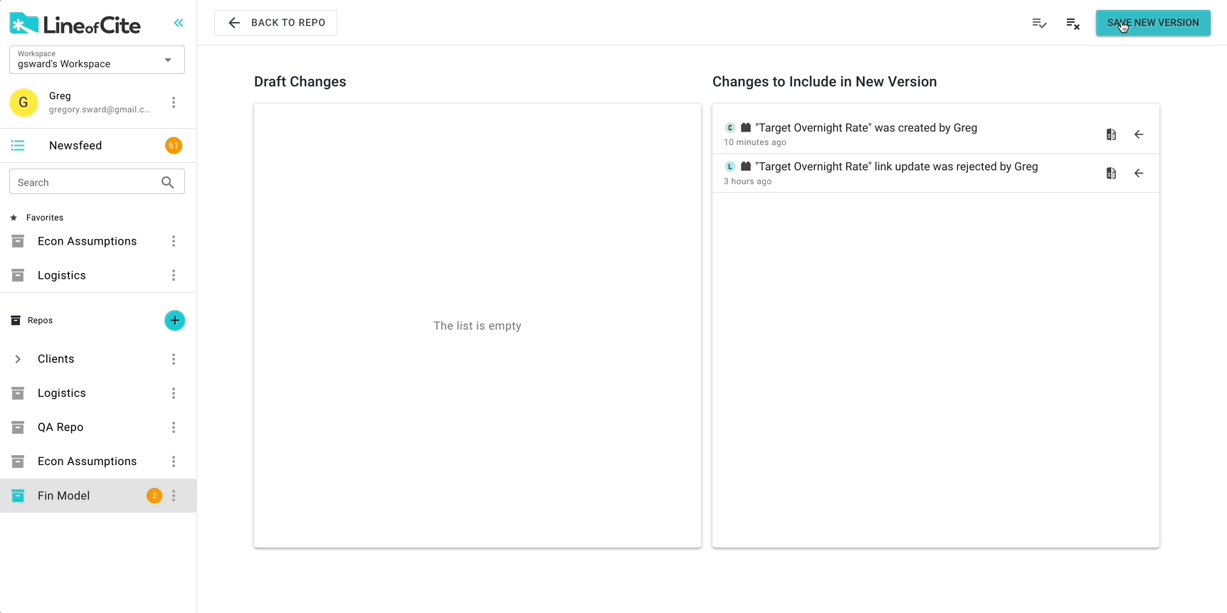Viewport: 1227px width, 613px height.
Task: Go back using Back to Repo button
Action: 275,23
